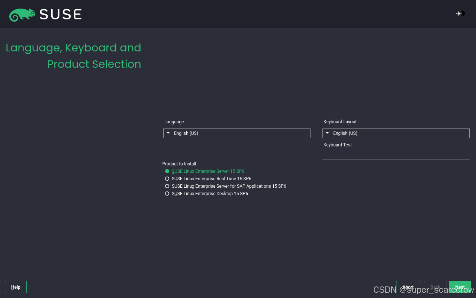Click the Keyboard Test label
This screenshot has width=476, height=298.
337,145
